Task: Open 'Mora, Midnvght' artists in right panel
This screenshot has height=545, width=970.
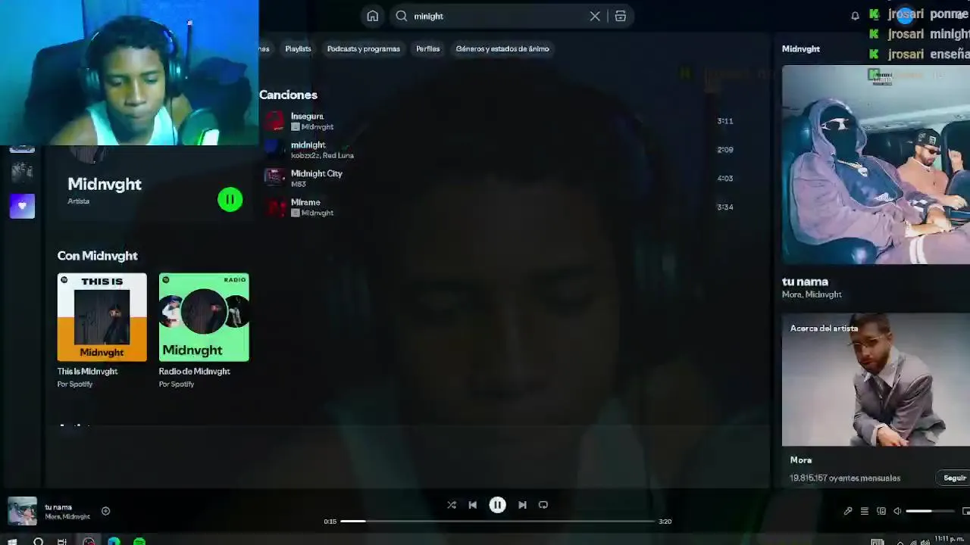Action: [x=812, y=294]
